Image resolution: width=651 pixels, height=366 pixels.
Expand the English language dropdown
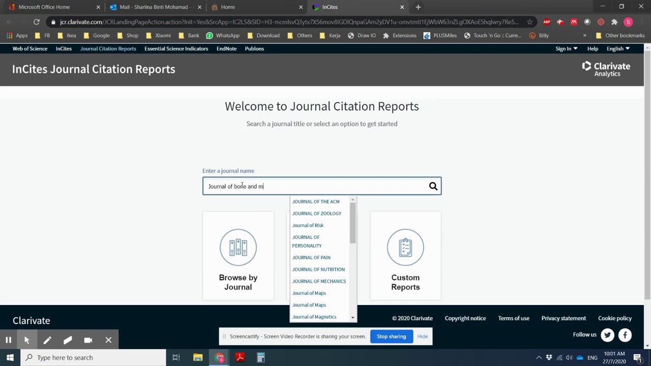point(618,49)
